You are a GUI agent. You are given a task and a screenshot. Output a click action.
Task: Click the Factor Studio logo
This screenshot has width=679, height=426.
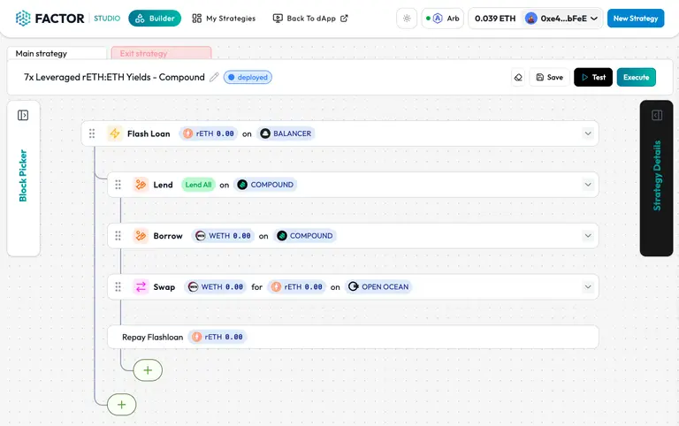point(67,19)
